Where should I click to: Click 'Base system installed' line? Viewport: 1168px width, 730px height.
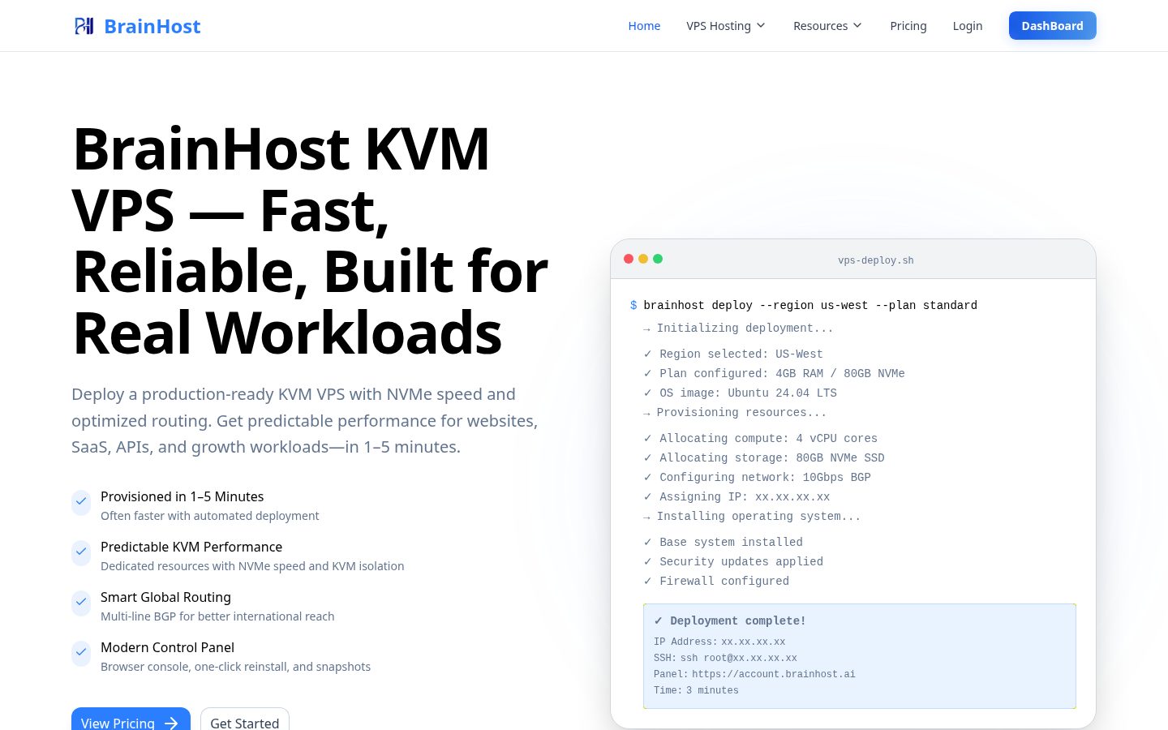[724, 542]
